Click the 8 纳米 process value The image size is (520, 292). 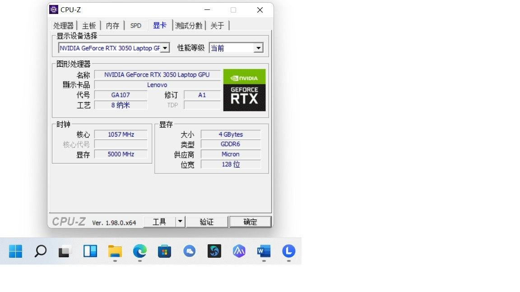(121, 105)
